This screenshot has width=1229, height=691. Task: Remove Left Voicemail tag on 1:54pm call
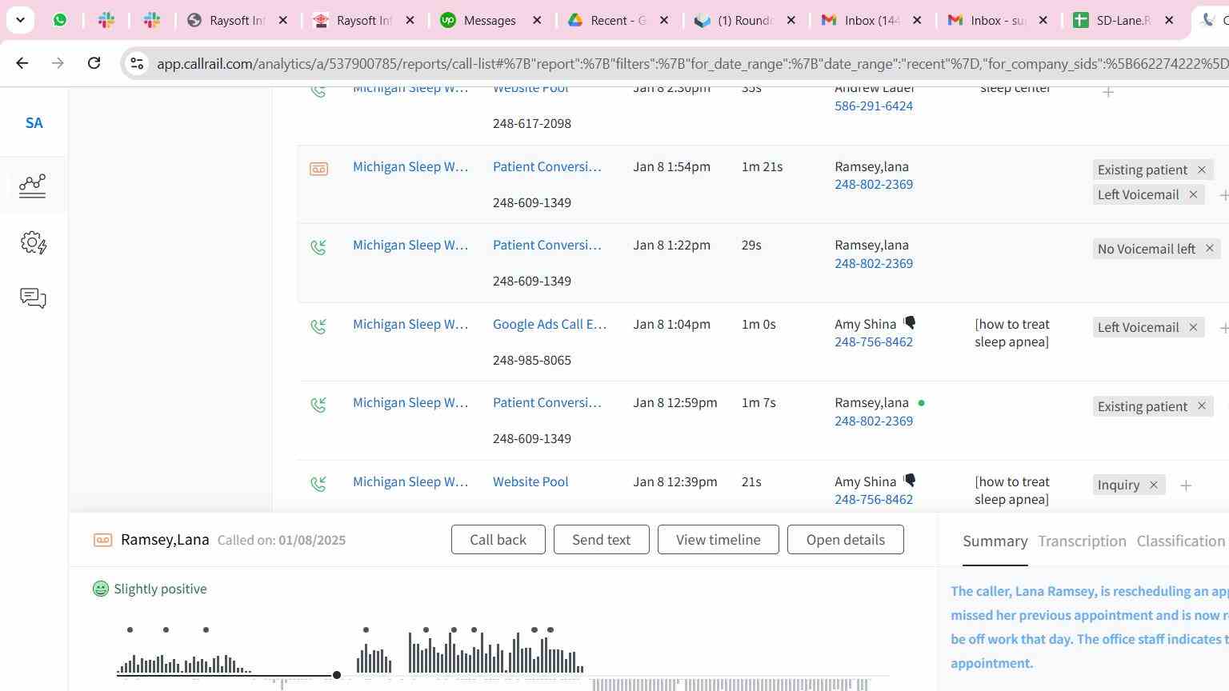pyautogui.click(x=1193, y=194)
